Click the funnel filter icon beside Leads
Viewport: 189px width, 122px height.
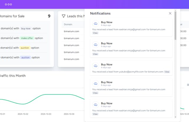click(x=63, y=16)
